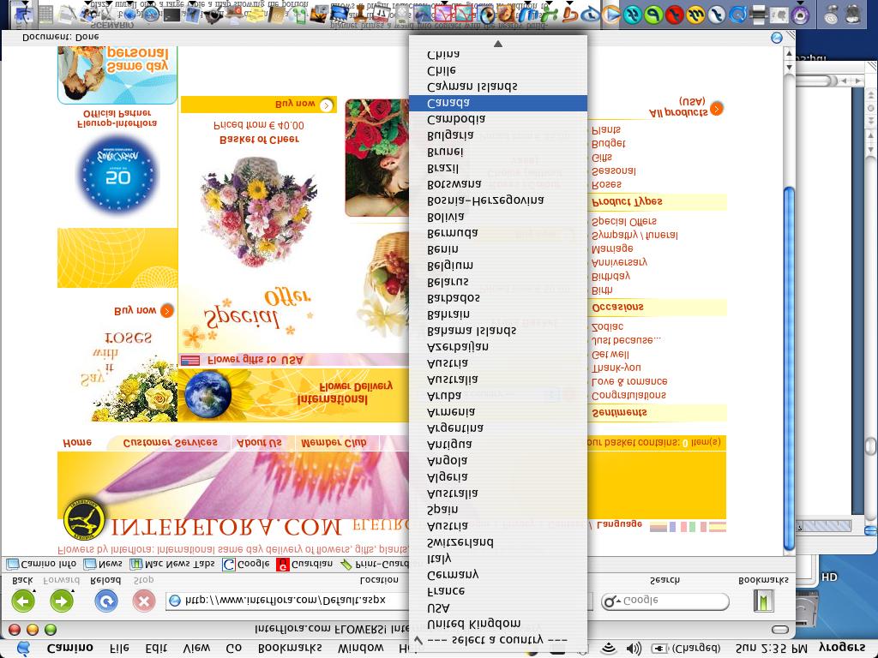This screenshot has width=878, height=658.
Task: Reload the page with the blue Reload icon
Action: (105, 601)
